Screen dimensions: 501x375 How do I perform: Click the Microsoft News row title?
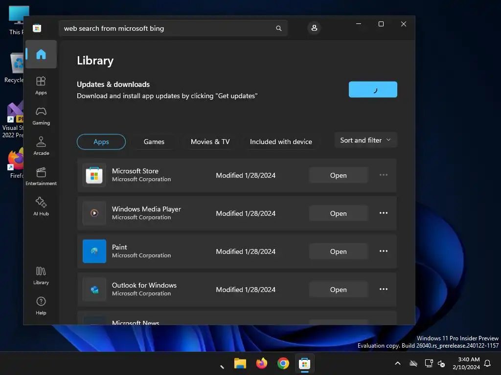136,323
